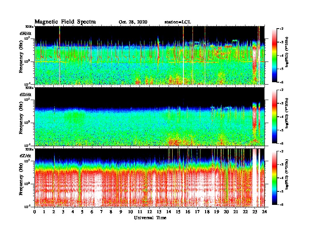Click the -6 tick on the dH/dt color bar

tap(282, 82)
